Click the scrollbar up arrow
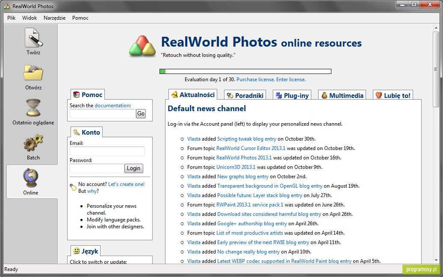 [x=436, y=28]
